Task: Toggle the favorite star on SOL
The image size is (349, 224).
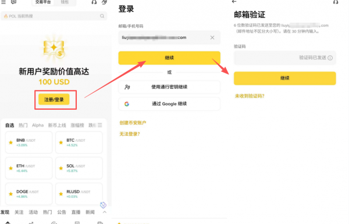Action: [x=60, y=168]
